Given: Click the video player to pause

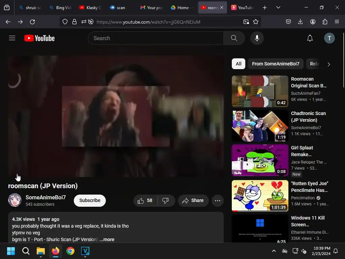Looking at the screenshot, I should click(116, 116).
